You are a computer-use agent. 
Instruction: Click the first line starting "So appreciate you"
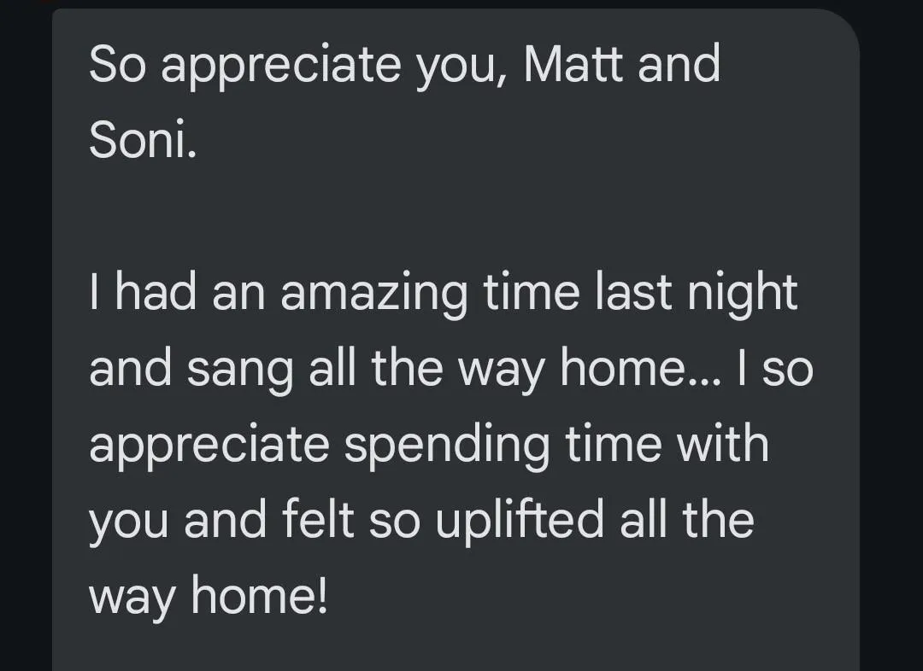[x=404, y=65]
